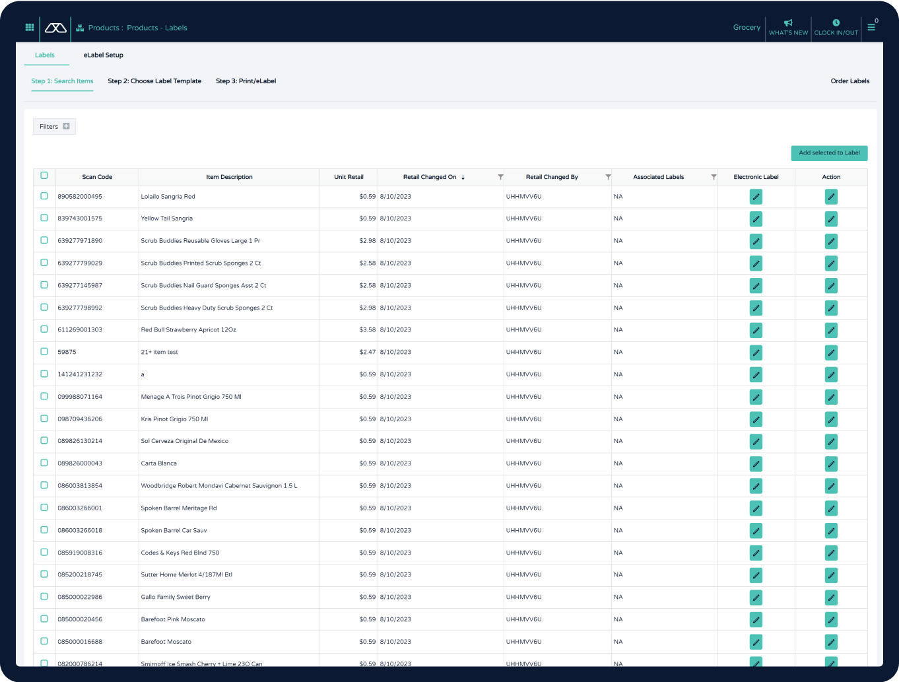
Task: Click the Clock In/Out icon
Action: tap(836, 23)
